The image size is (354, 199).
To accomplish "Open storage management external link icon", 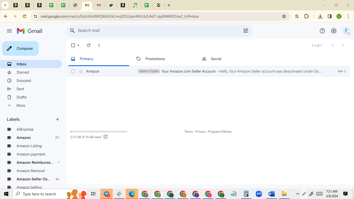I will coord(105,137).
